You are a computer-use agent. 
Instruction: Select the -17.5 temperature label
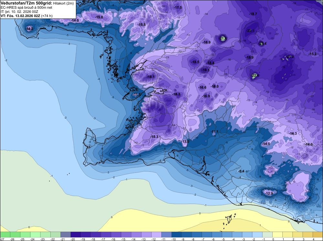tap(178, 8)
